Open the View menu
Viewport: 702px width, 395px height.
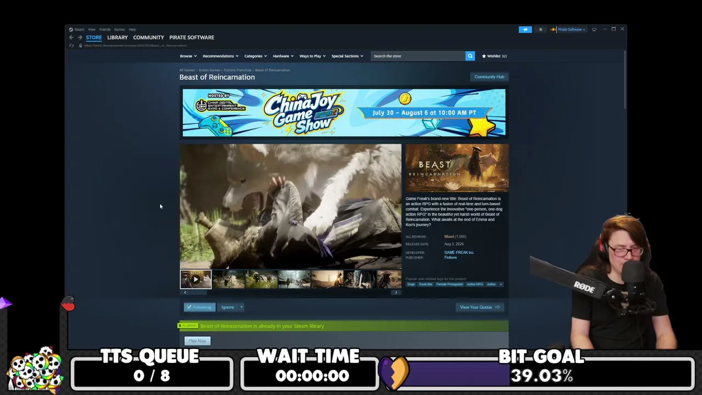pyautogui.click(x=92, y=29)
